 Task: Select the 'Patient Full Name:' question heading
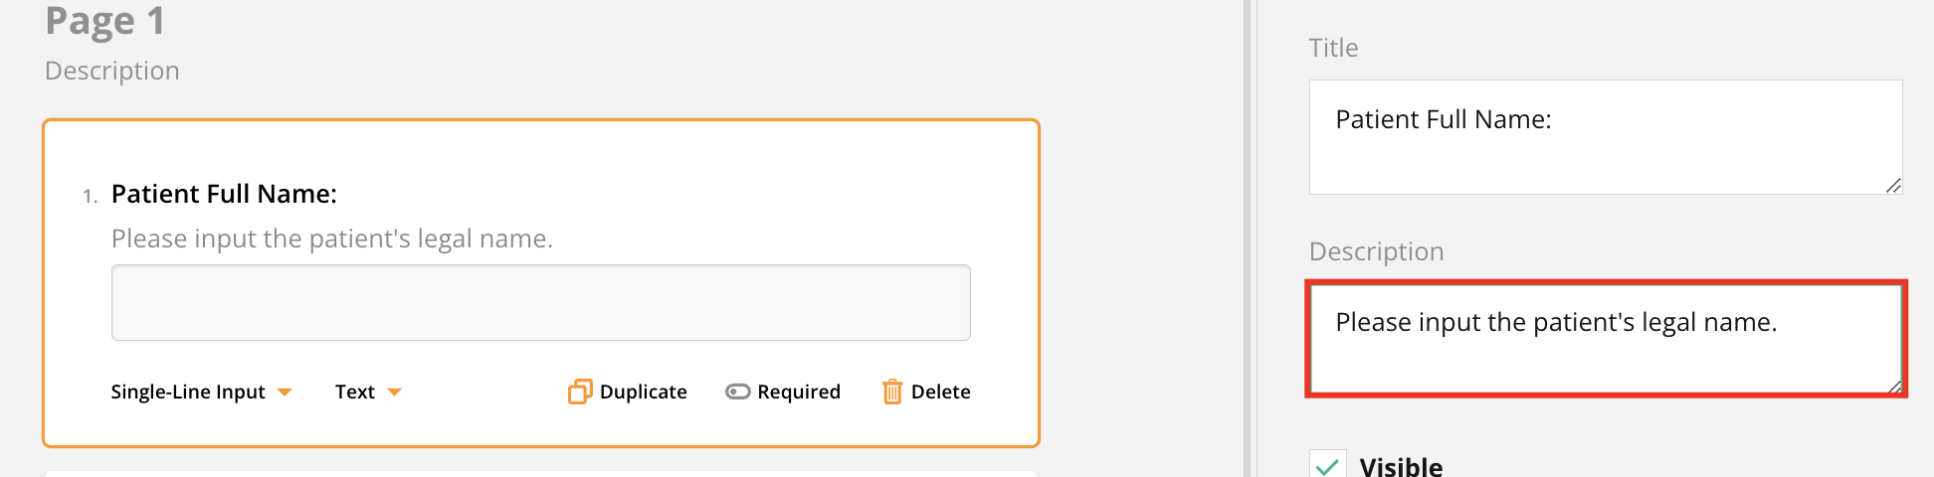click(x=224, y=194)
